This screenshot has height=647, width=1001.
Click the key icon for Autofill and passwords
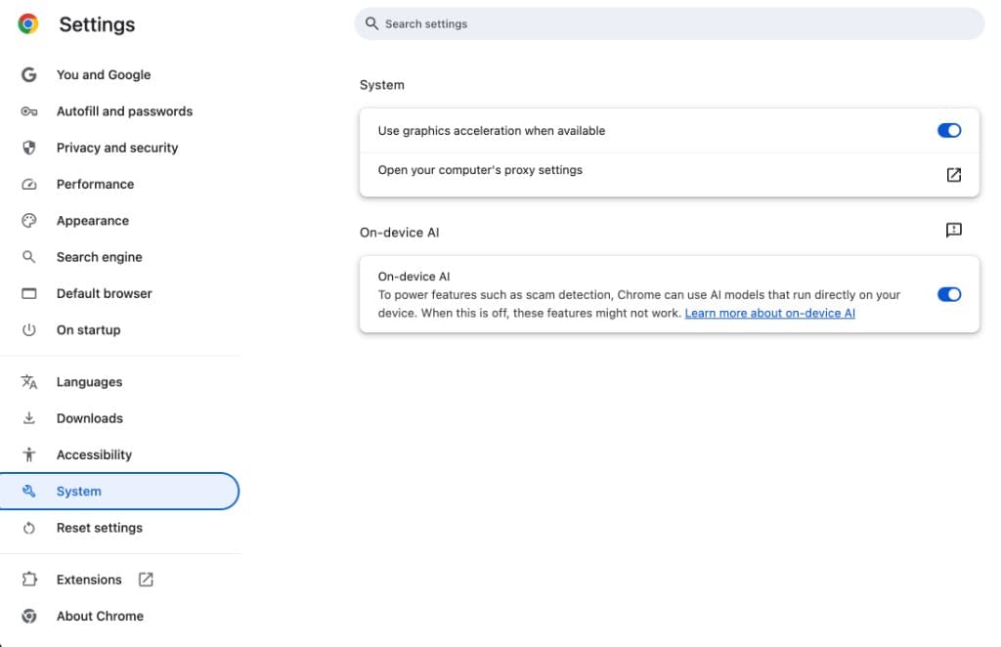click(28, 111)
